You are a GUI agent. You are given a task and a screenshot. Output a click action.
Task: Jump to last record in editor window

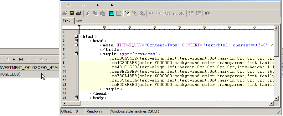[113, 5]
